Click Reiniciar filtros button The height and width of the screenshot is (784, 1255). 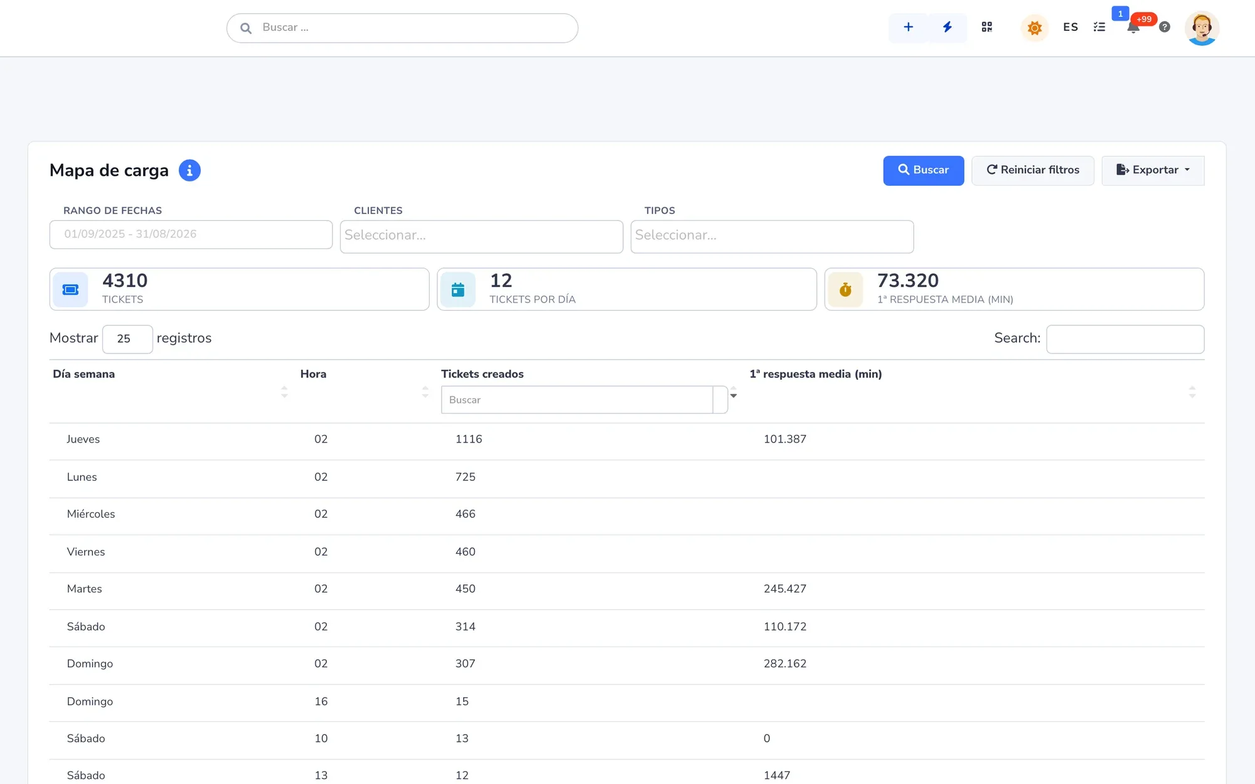pyautogui.click(x=1032, y=171)
